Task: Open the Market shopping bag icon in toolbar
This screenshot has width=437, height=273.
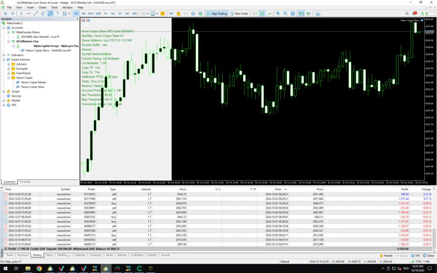Action: pos(178,13)
